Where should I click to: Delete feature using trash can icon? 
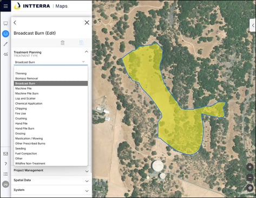pyautogui.click(x=62, y=43)
